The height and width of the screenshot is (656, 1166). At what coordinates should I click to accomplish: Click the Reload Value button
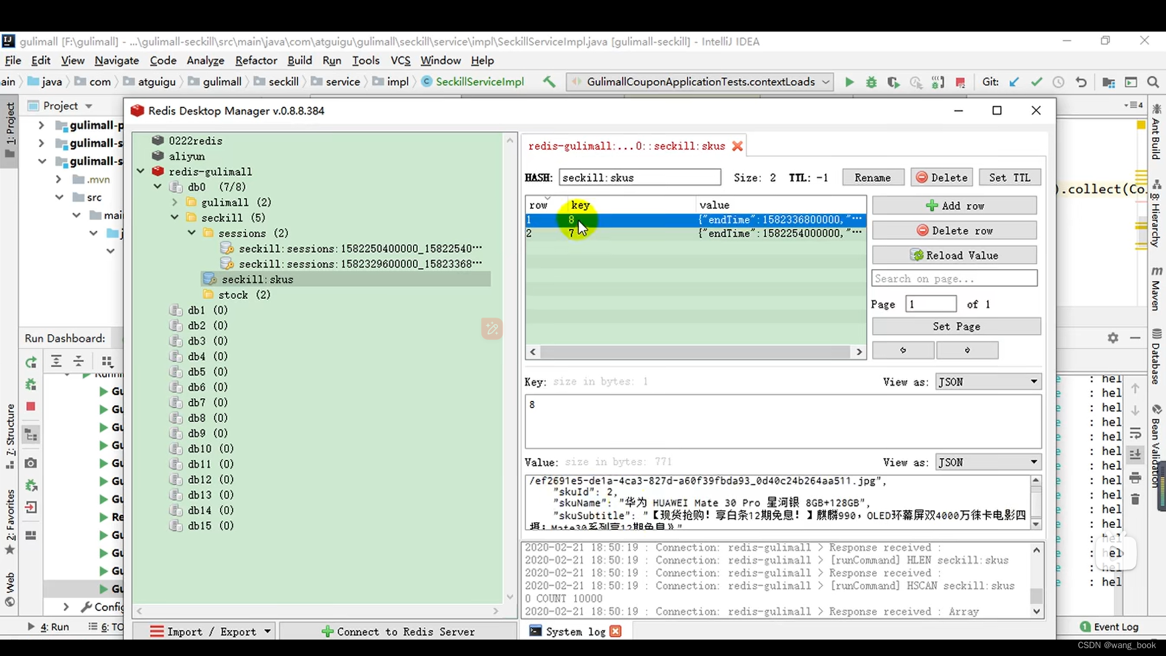click(954, 255)
